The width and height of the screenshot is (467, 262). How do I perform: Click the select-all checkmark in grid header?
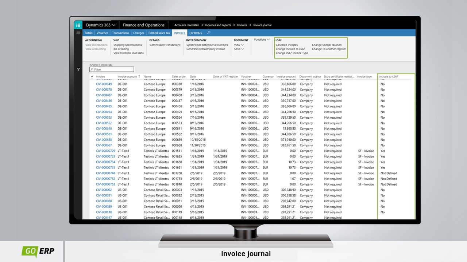tap(92, 76)
